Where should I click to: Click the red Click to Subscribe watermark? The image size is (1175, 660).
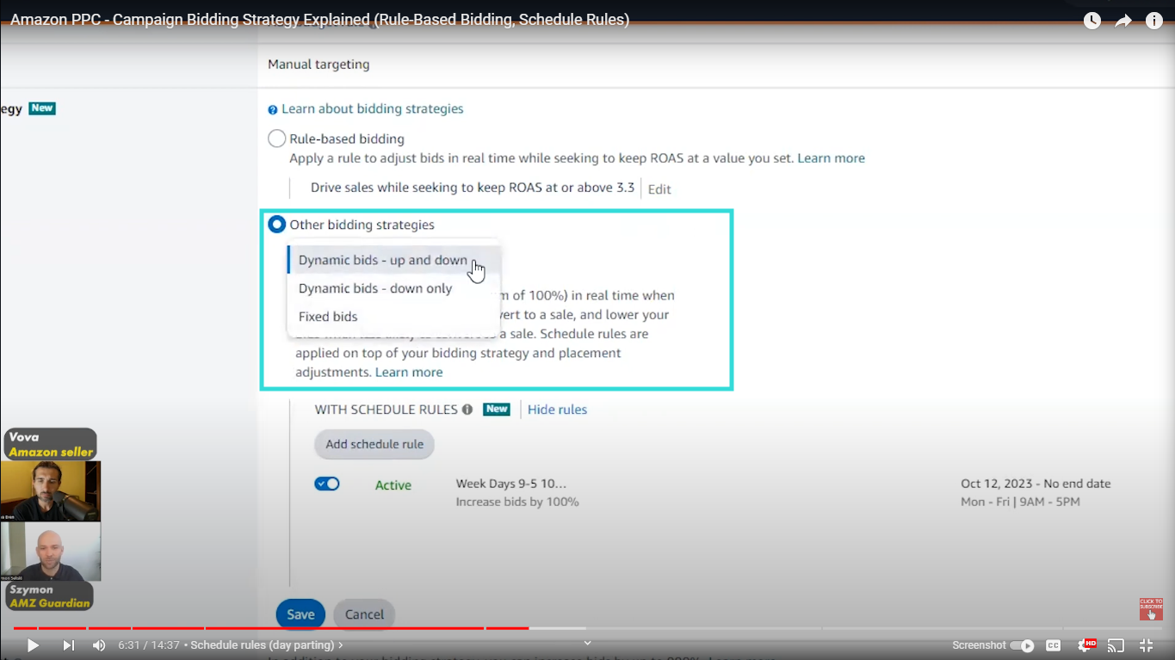pos(1151,609)
